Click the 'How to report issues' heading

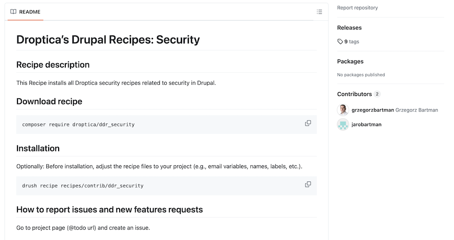click(109, 210)
